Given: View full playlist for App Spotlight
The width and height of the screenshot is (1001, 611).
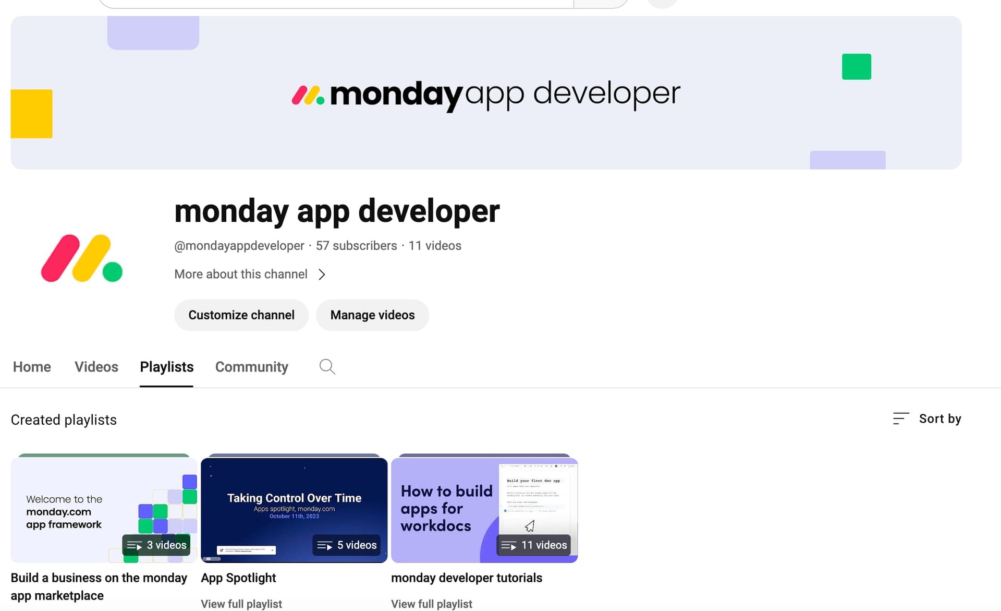Looking at the screenshot, I should point(241,604).
